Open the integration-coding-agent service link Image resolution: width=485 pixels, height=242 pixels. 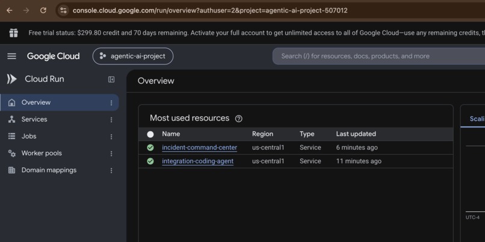pos(197,161)
